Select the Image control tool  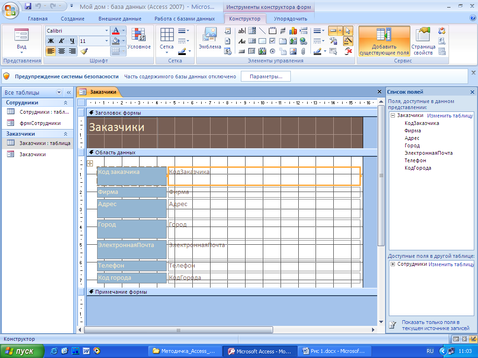coord(293,51)
